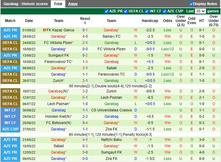This screenshot has height=162, width=221.
Task: Switch to the Total tab
Action: coord(58,4)
